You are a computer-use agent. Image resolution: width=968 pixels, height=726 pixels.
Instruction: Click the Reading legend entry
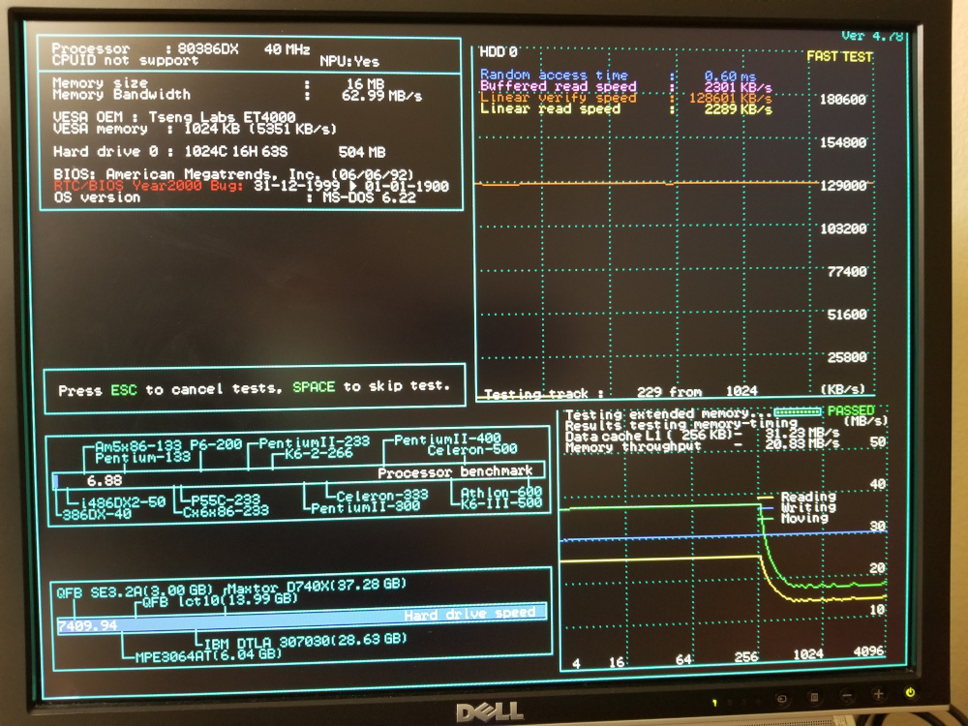[x=808, y=497]
